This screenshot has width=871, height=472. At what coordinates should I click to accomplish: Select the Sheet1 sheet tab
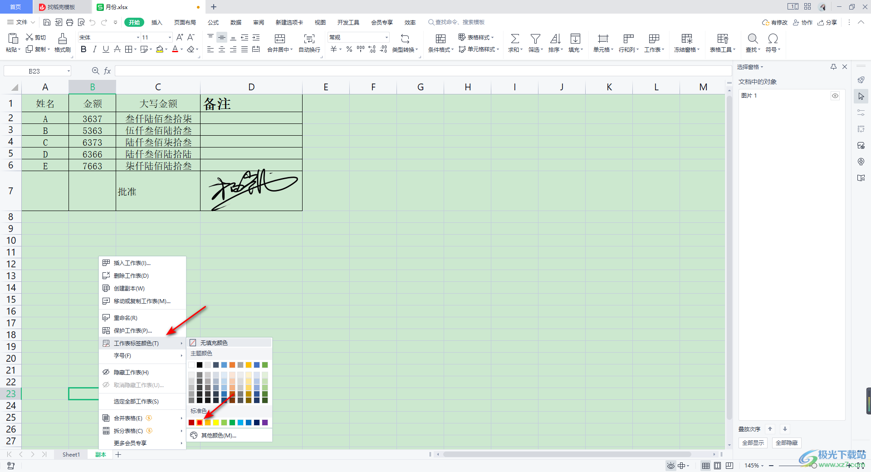tap(71, 454)
